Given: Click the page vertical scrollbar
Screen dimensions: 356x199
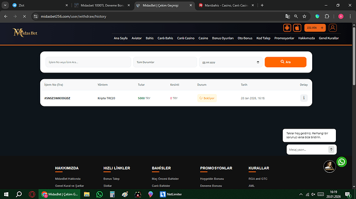Looking at the screenshot, I should (x=354, y=57).
